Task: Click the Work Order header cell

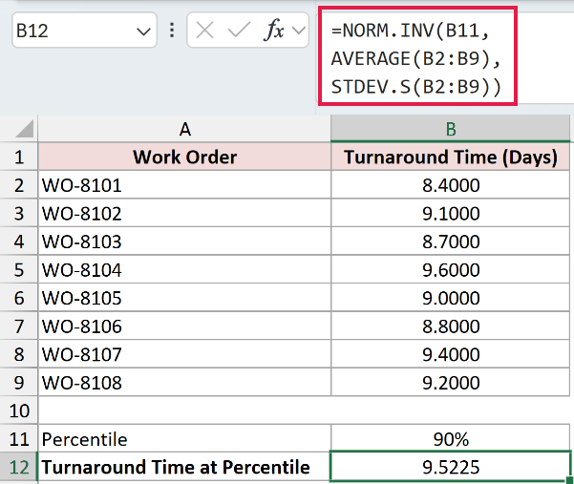Action: click(184, 157)
